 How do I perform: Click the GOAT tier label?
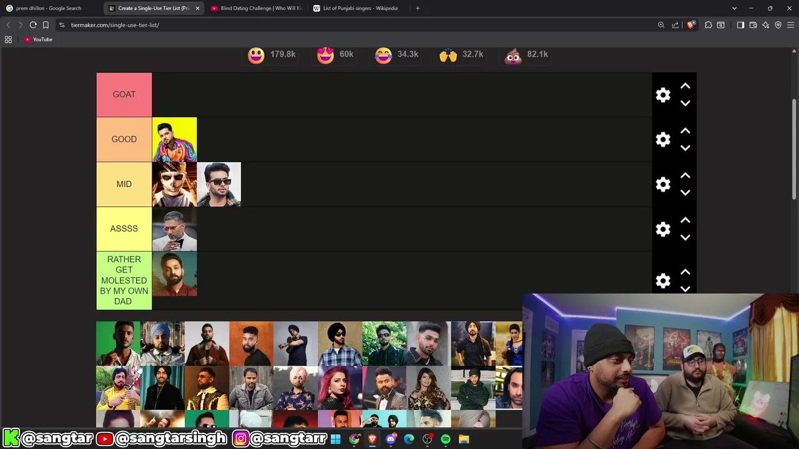(124, 94)
